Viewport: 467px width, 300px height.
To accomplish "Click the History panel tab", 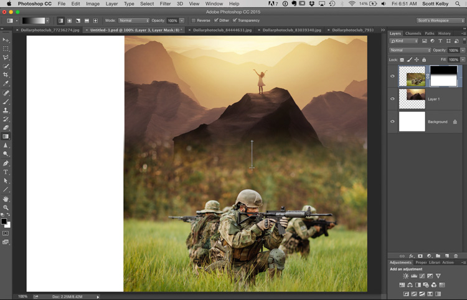I will 444,33.
